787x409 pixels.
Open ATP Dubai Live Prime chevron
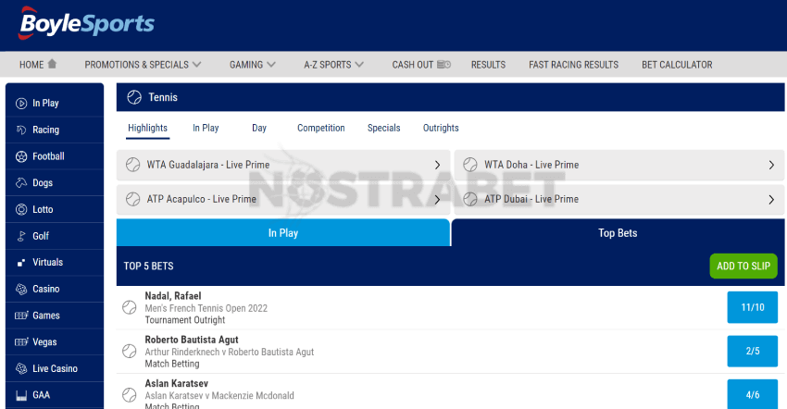(x=771, y=199)
